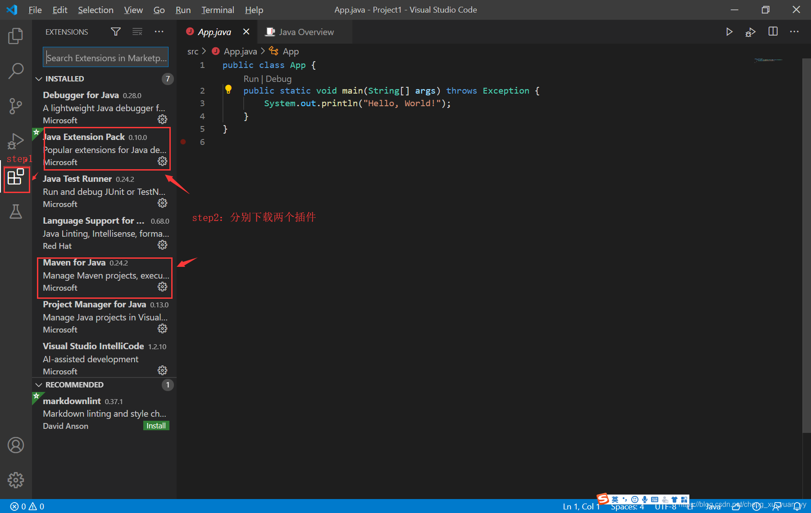Open the Search view
Image resolution: width=811 pixels, height=513 pixels.
click(x=16, y=71)
